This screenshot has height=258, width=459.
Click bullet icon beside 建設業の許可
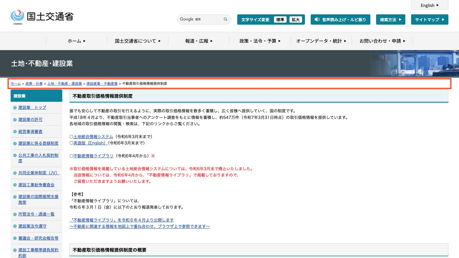(15, 120)
